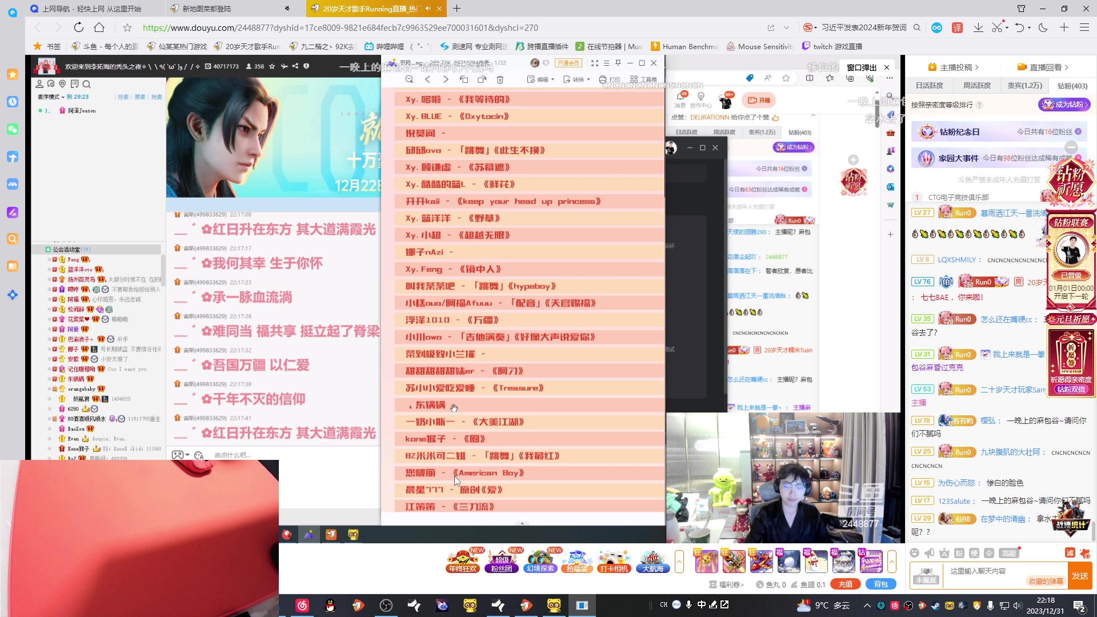Enable the orange 滤 danmaku filter icon
This screenshot has height=617, width=1097.
pos(1070,554)
